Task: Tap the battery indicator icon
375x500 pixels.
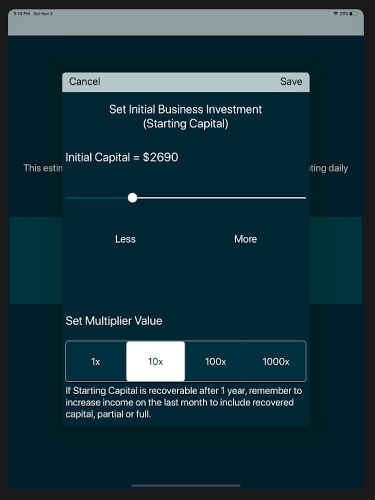Action: 354,14
